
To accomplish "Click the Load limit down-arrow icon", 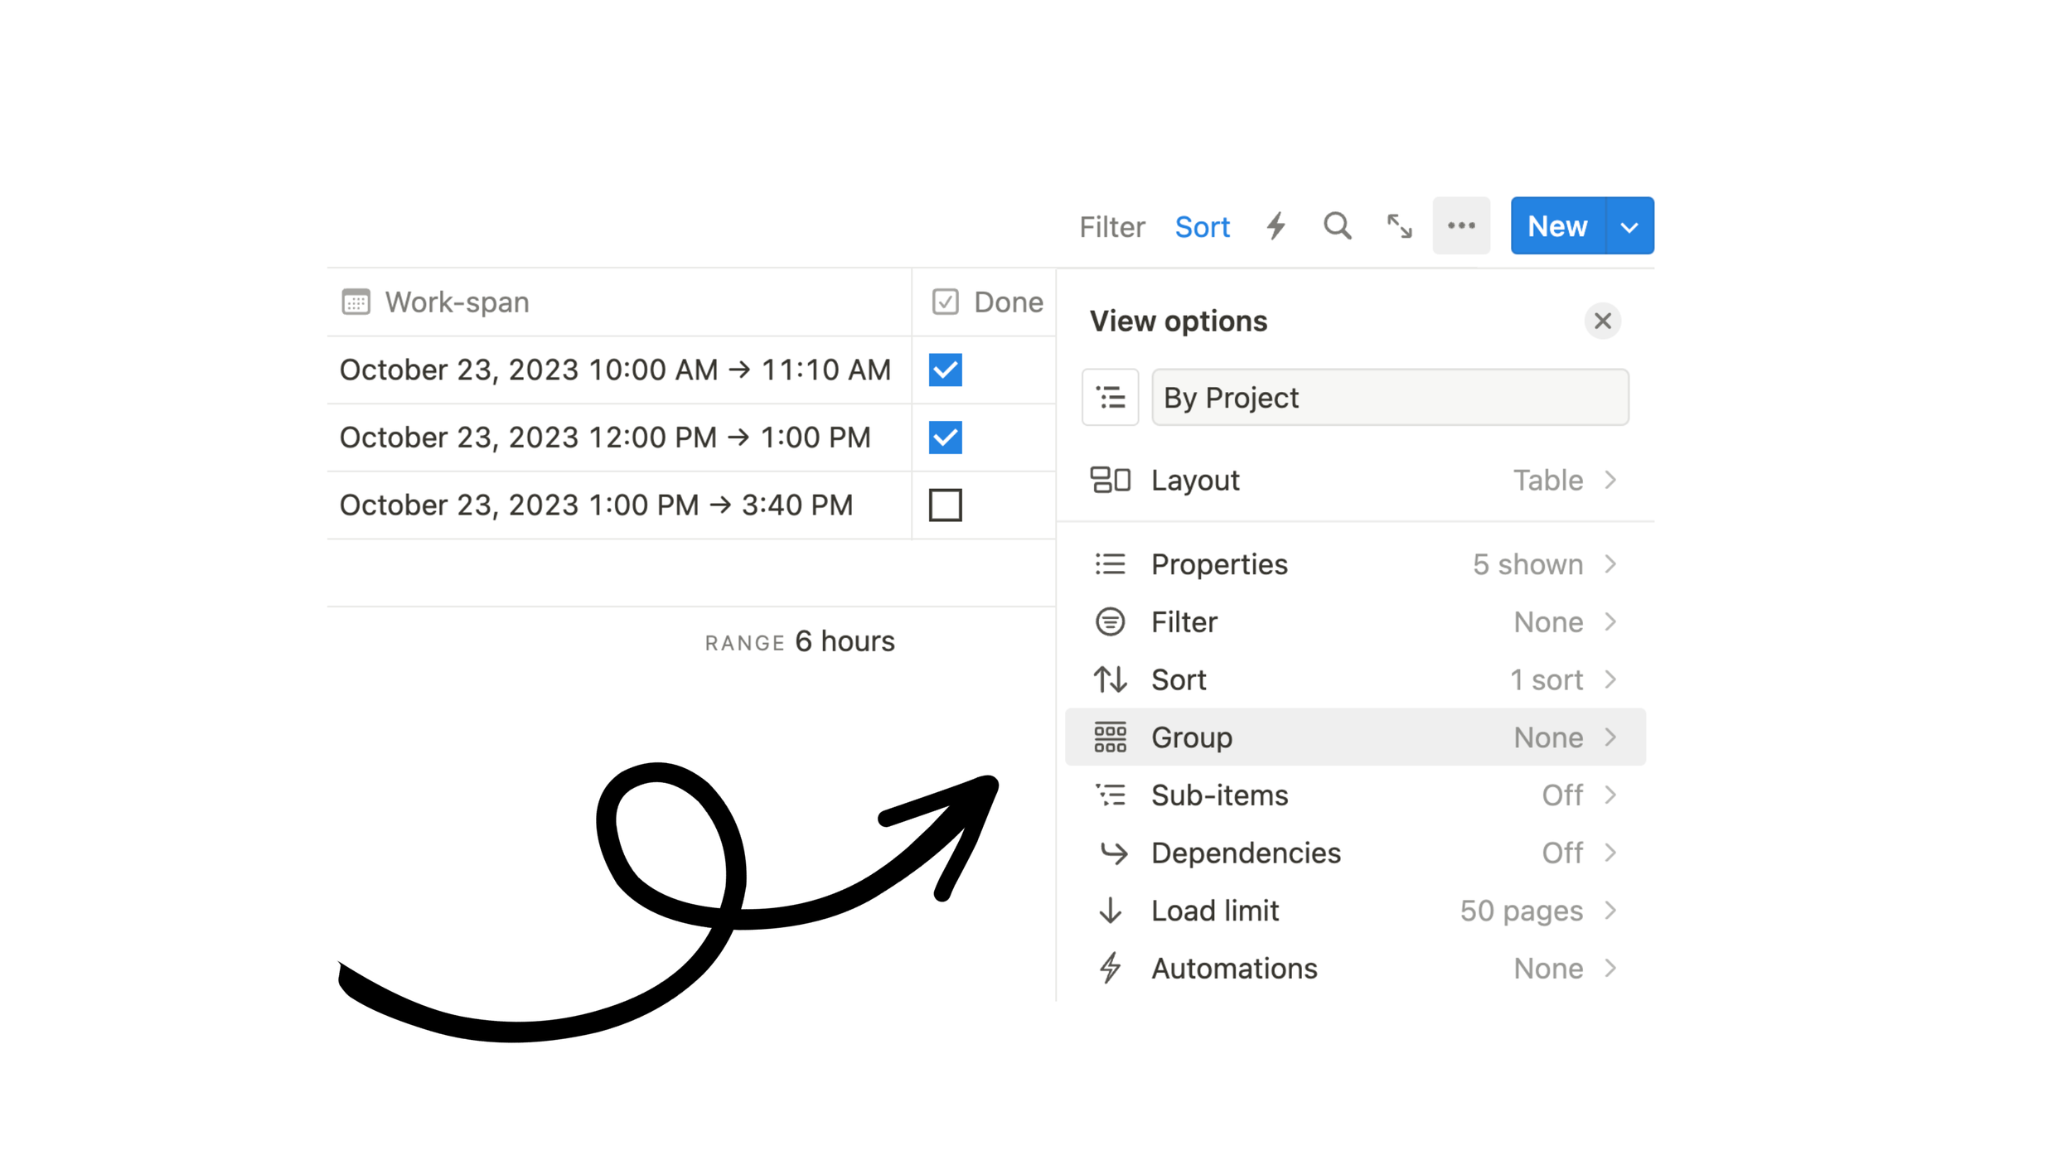I will click(1111, 910).
